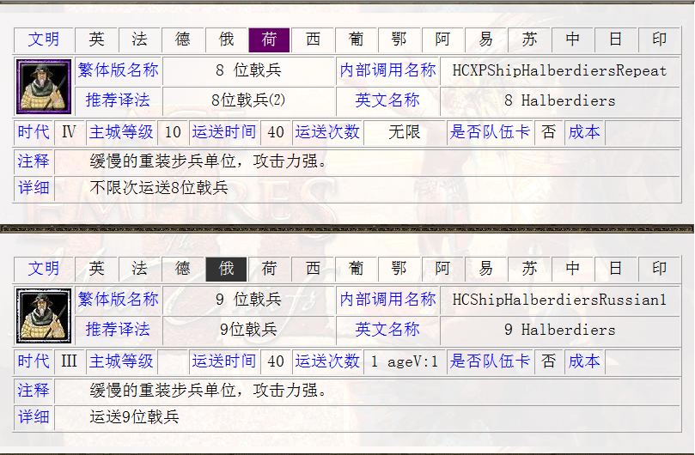This screenshot has height=455, width=695.
Task: Click 英文名称 label in the first card
Action: [387, 100]
